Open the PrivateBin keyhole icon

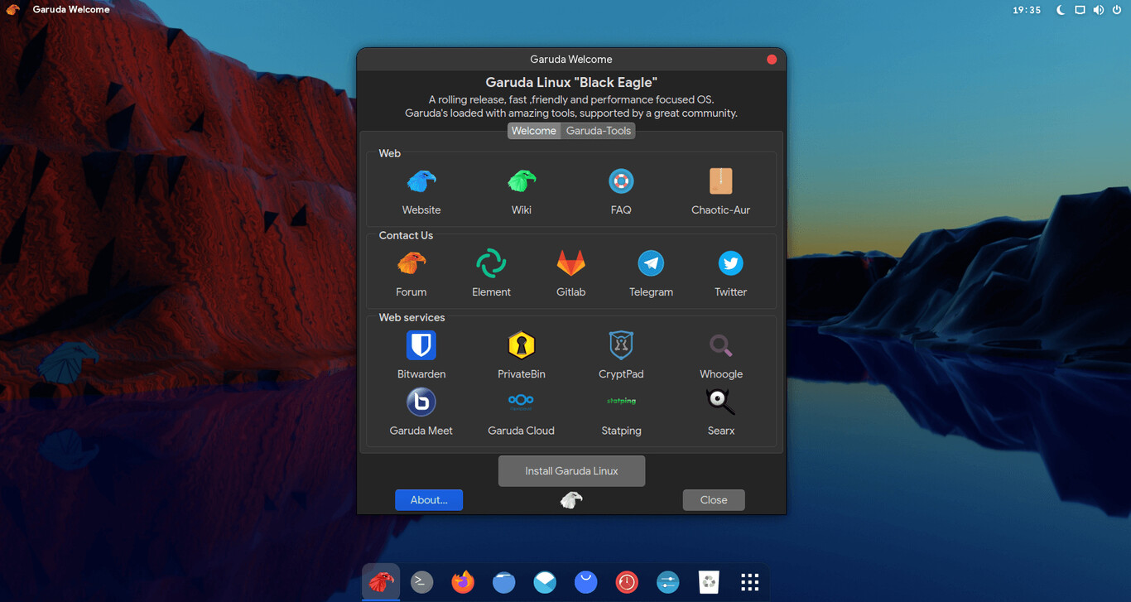click(x=521, y=345)
